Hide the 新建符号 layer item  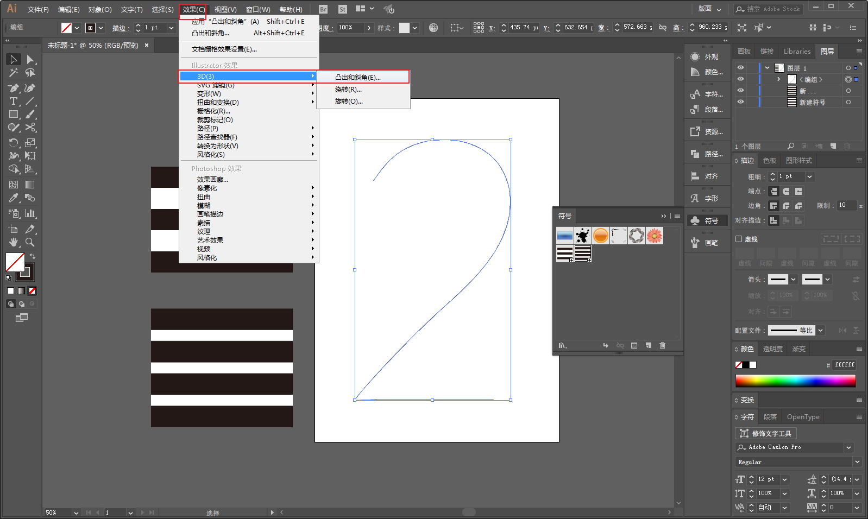[740, 102]
